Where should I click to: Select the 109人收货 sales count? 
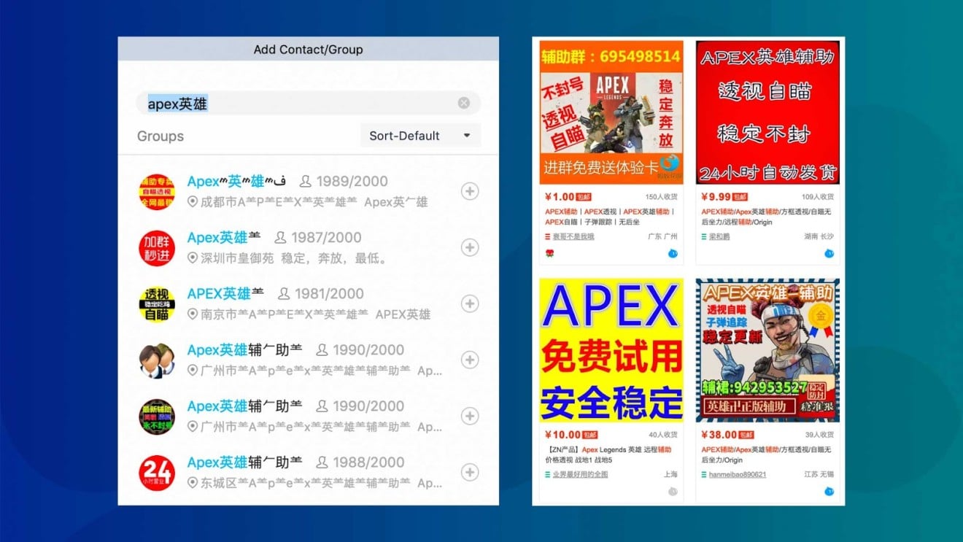pyautogui.click(x=818, y=197)
